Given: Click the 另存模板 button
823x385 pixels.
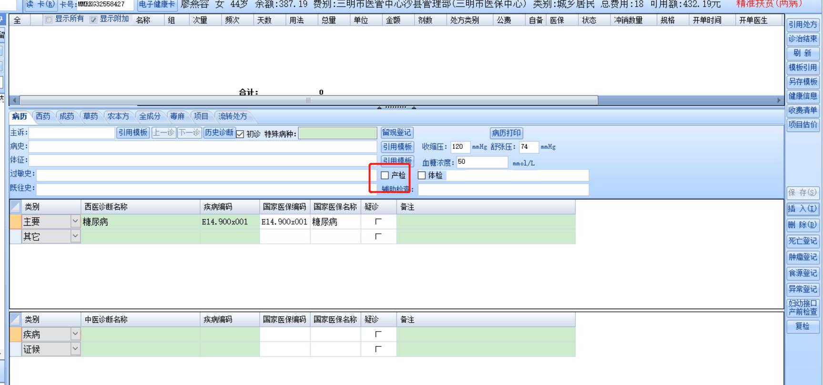Looking at the screenshot, I should coord(803,82).
